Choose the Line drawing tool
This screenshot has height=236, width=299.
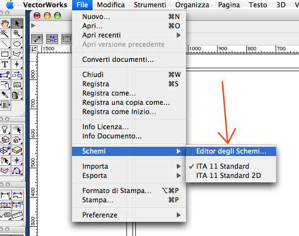(5, 44)
